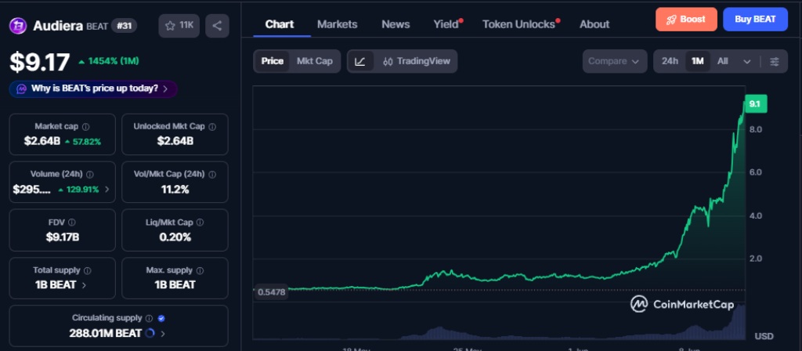Click the Volume (24h) info icon
This screenshot has height=351, width=802.
point(90,175)
